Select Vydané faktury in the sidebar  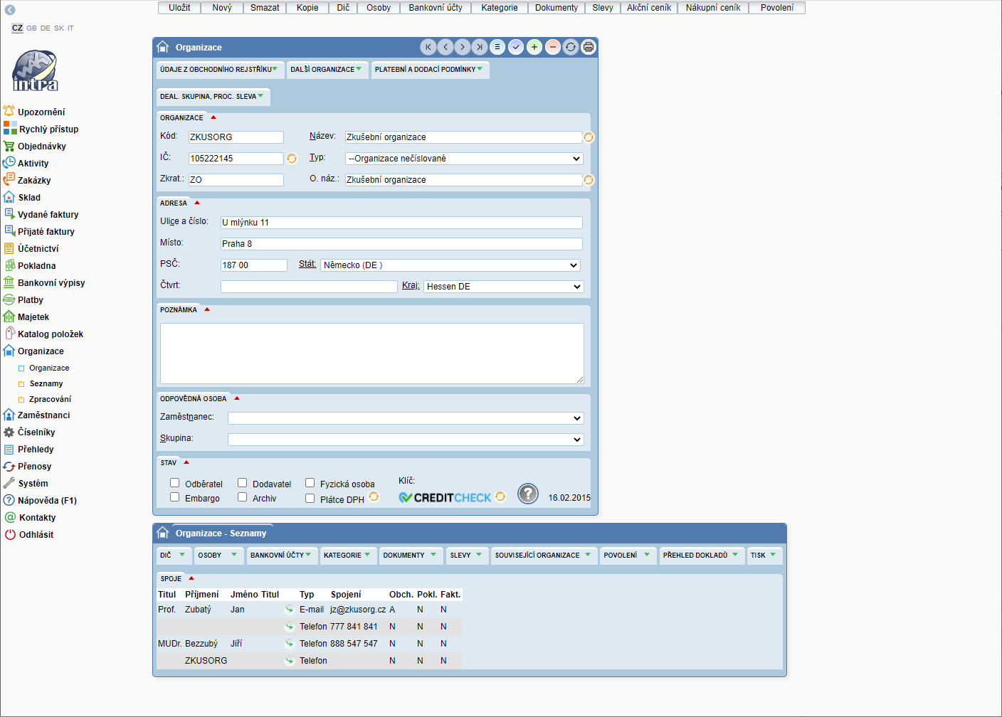click(x=48, y=215)
